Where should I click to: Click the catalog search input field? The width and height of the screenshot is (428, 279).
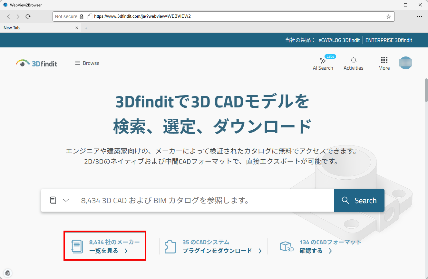coord(203,200)
